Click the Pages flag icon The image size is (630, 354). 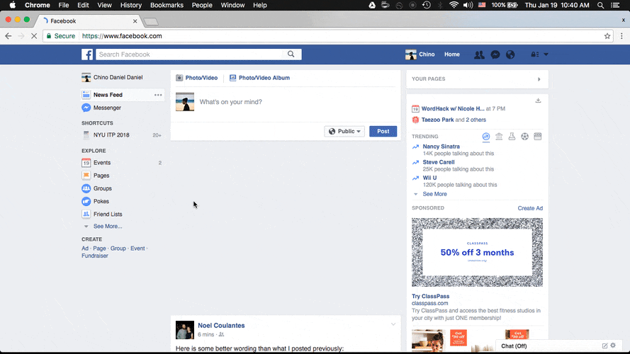pos(86,176)
